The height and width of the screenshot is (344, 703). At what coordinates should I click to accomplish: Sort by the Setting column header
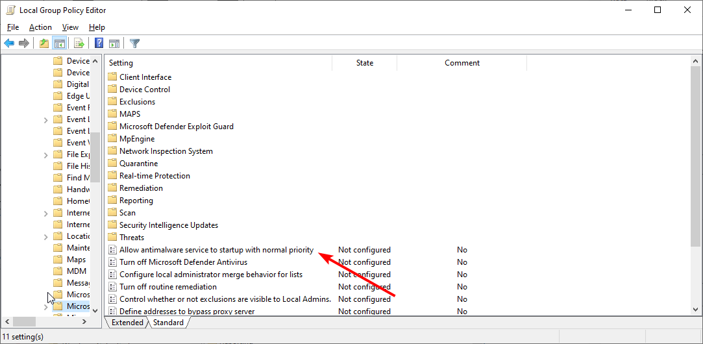(x=218, y=63)
